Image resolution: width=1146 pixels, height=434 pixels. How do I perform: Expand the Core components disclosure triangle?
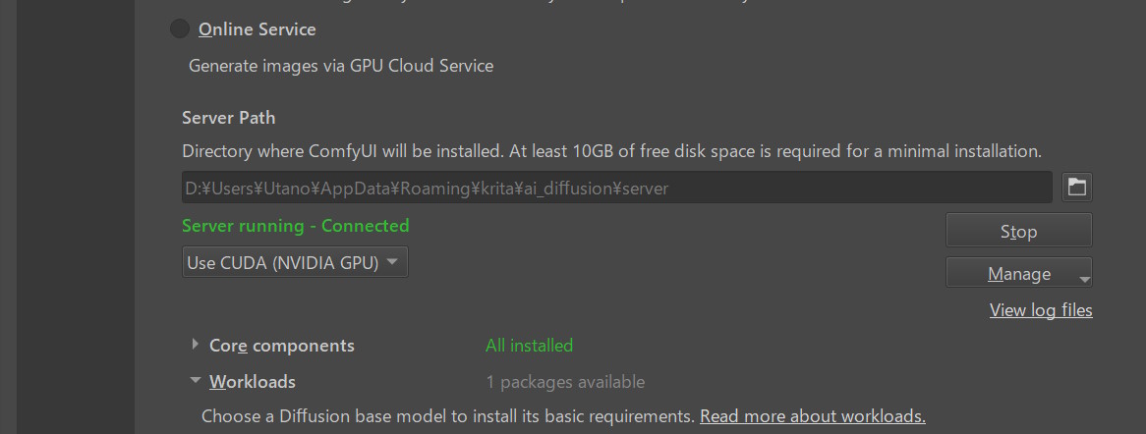[x=196, y=344]
